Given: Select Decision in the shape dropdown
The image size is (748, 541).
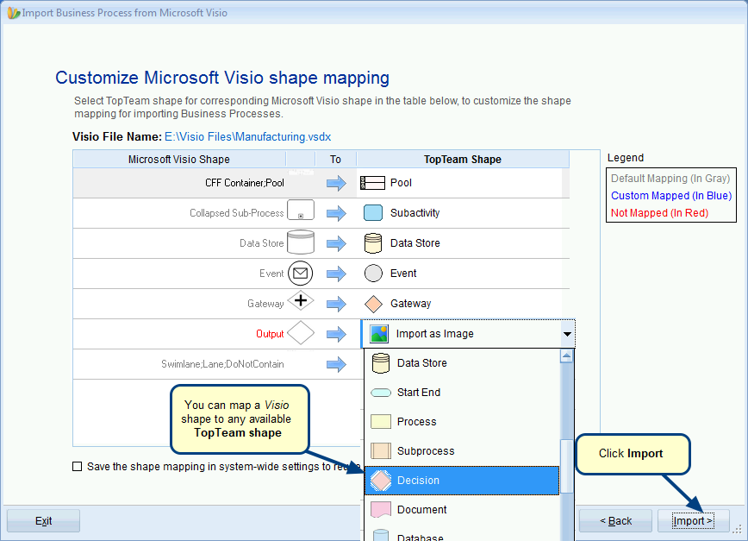Looking at the screenshot, I should (462, 481).
